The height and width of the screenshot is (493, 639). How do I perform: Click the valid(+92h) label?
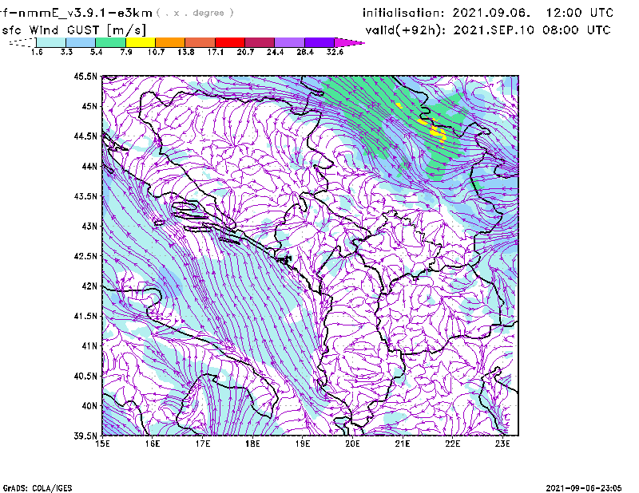pyautogui.click(x=406, y=30)
